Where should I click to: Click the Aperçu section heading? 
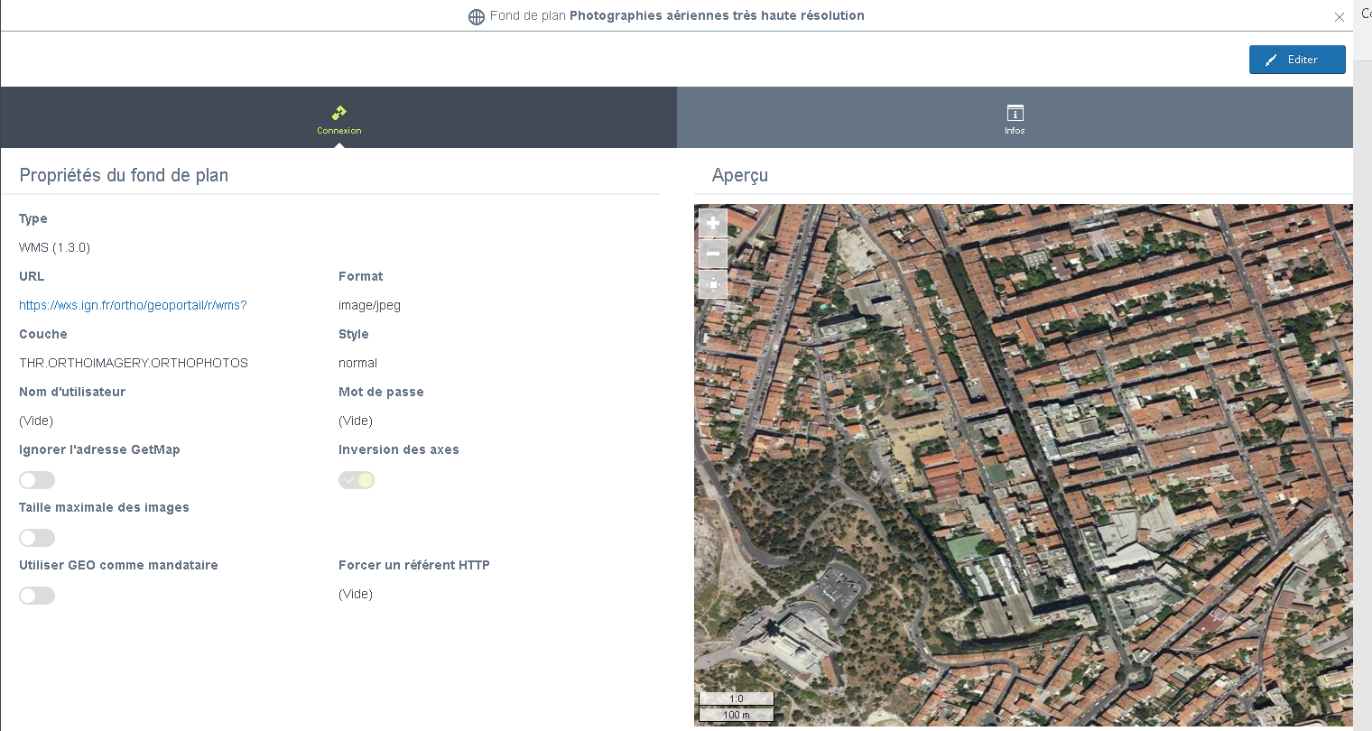pos(739,175)
